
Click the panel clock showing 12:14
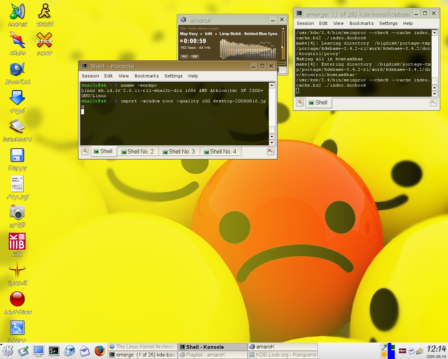[436, 349]
